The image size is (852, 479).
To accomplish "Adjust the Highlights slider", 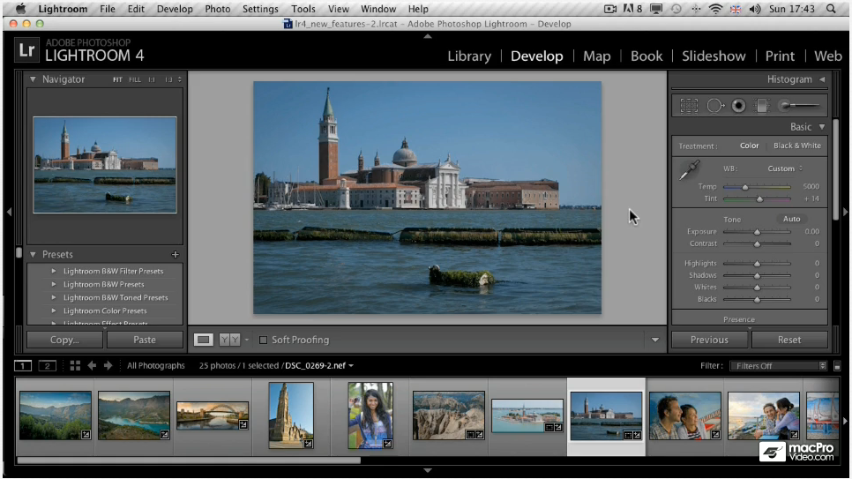I will click(757, 264).
